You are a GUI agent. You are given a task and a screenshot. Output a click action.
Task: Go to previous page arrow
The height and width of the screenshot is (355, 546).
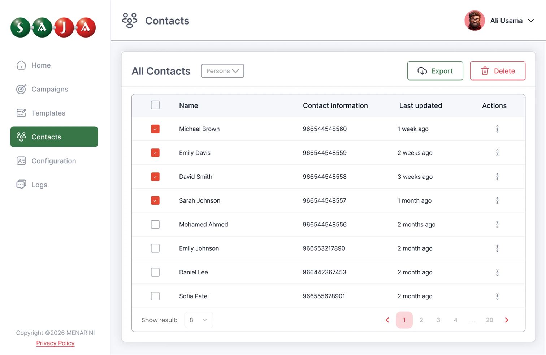tap(387, 320)
